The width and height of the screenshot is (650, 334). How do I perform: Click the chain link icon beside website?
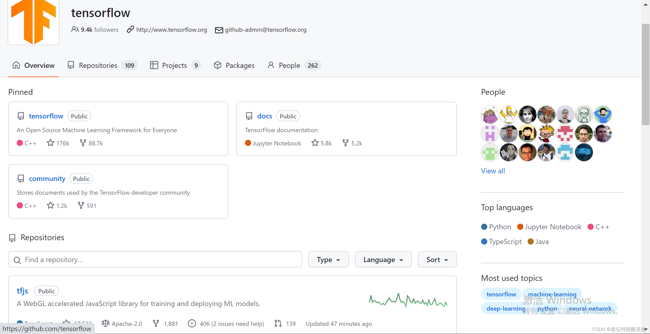130,29
